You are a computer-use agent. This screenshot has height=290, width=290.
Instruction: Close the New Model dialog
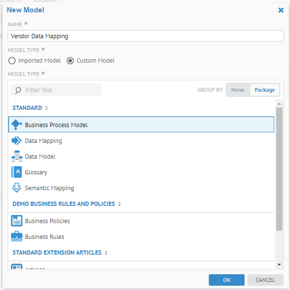(281, 10)
